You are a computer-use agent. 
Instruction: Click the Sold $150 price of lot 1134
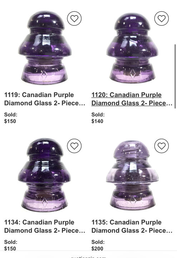point(10,249)
